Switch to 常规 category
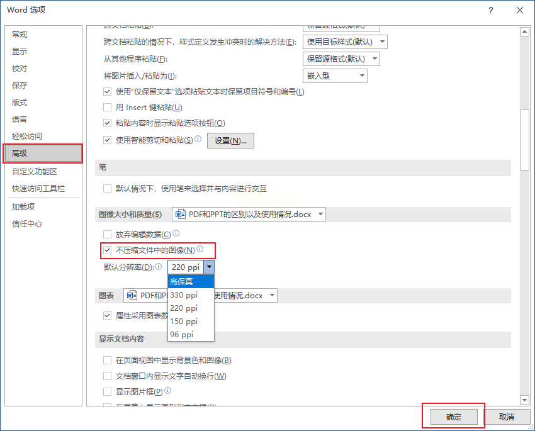535x431 pixels. pyautogui.click(x=43, y=35)
